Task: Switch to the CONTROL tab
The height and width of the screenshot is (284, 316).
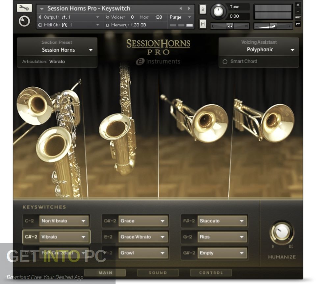Action: 211,272
